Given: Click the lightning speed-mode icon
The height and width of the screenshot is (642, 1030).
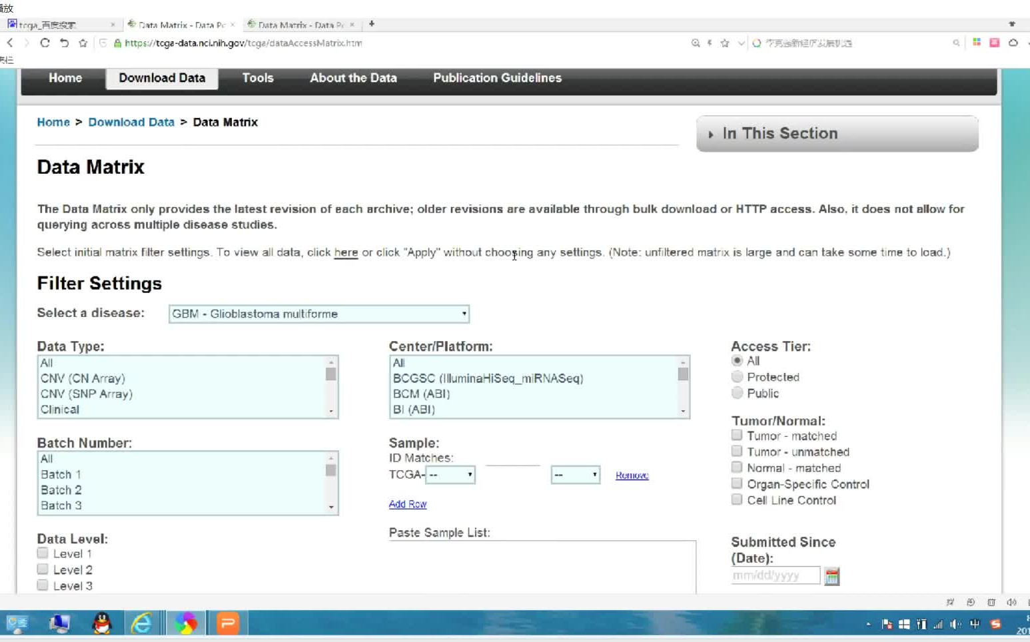Looking at the screenshot, I should pos(710,43).
